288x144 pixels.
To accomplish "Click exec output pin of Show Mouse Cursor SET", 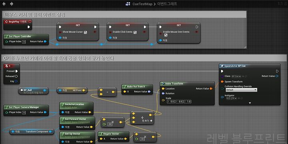I will click(95, 27).
